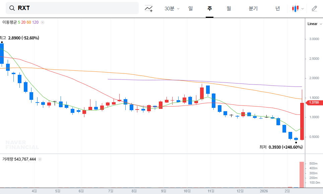Screen dimensions: 323x194
Task: Click the 4월 time axis label
Action: tap(35, 191)
